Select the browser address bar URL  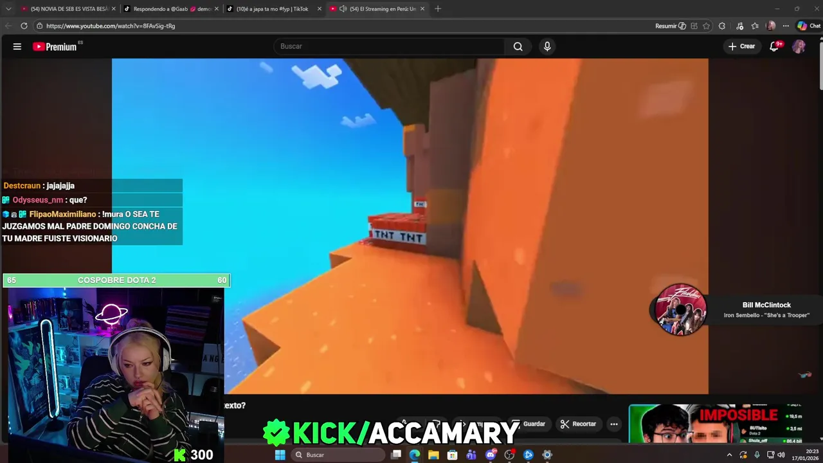click(111, 26)
